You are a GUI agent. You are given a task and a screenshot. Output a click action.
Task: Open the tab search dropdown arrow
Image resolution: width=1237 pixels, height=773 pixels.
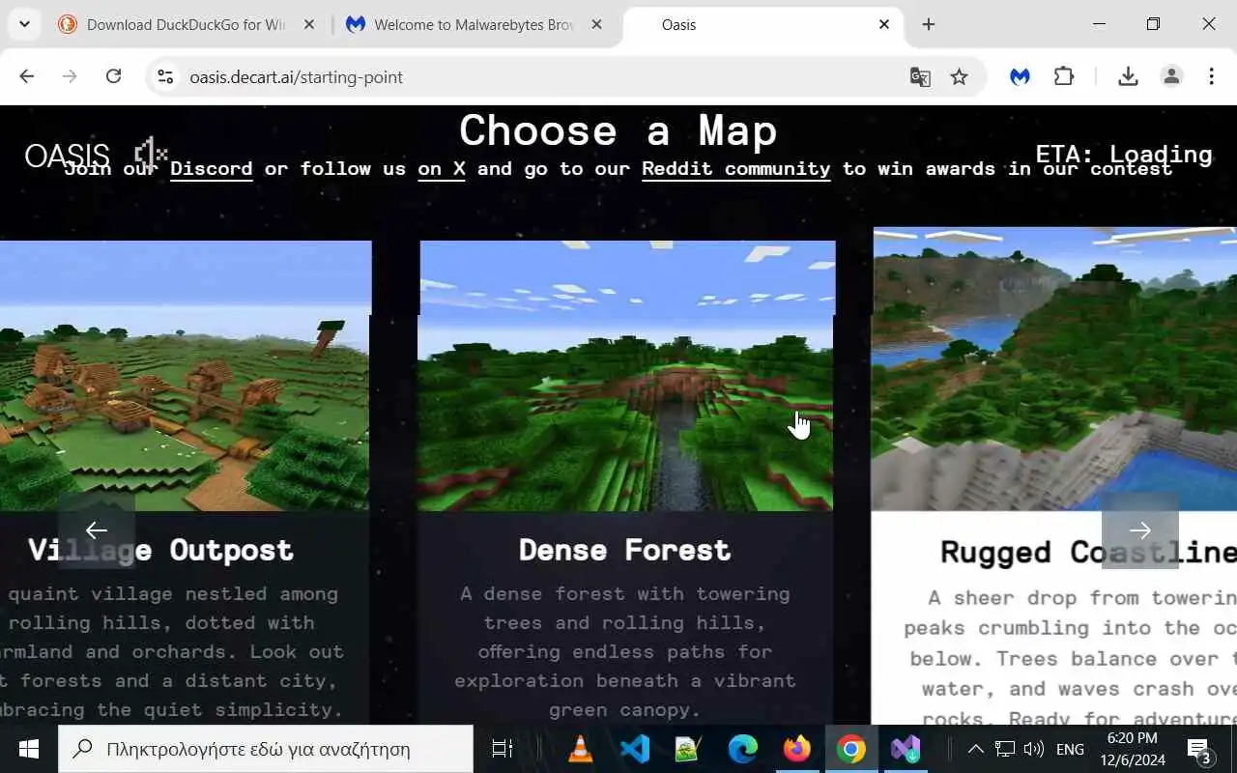tap(24, 24)
